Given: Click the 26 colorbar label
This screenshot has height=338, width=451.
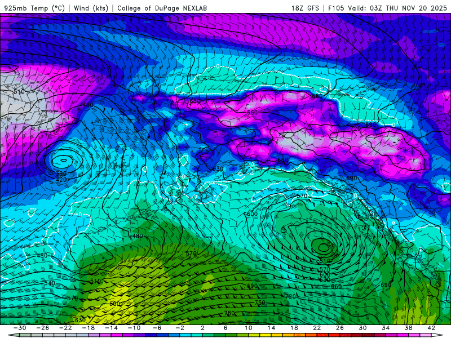Looking at the screenshot, I should click(x=340, y=328).
